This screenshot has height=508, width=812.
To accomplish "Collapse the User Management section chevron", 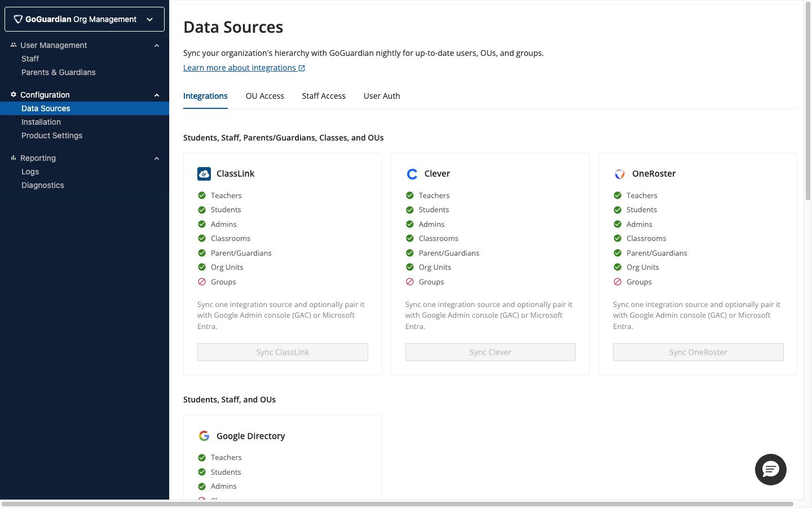I will pyautogui.click(x=157, y=45).
